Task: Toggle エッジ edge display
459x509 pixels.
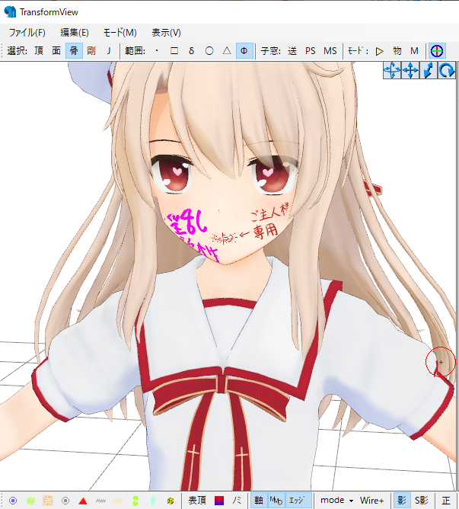Action: pyautogui.click(x=298, y=501)
